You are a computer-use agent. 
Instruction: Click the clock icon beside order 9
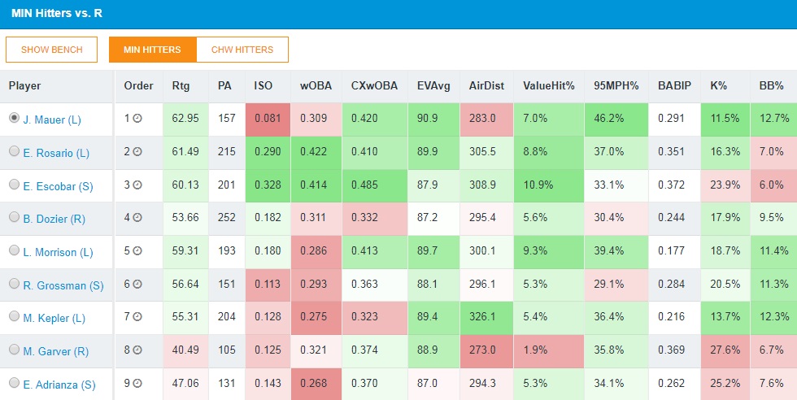coord(137,383)
